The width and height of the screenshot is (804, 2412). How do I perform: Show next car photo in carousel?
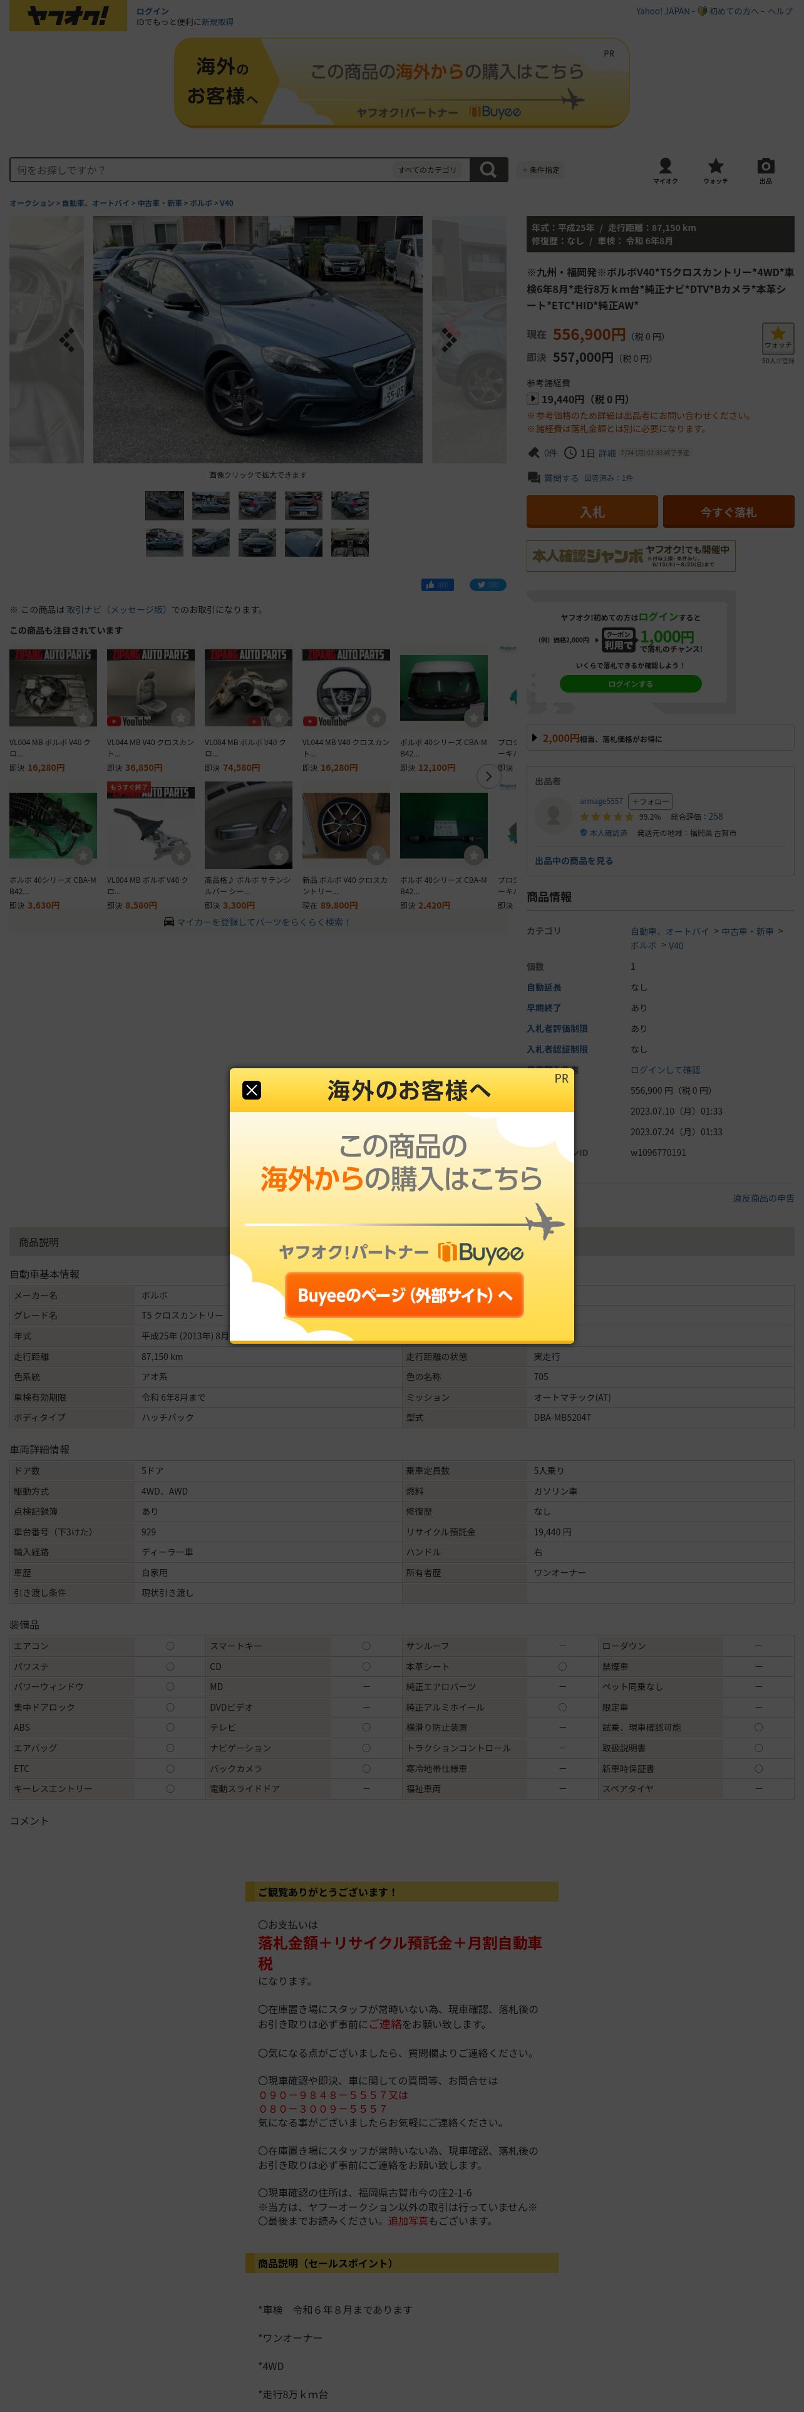click(x=449, y=340)
